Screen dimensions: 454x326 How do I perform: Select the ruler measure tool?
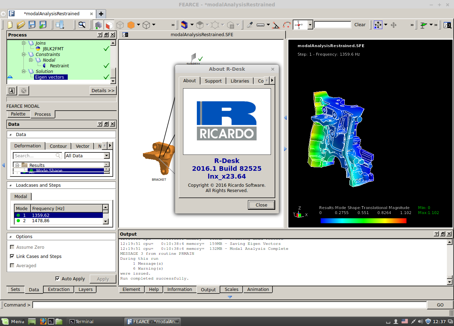point(261,25)
